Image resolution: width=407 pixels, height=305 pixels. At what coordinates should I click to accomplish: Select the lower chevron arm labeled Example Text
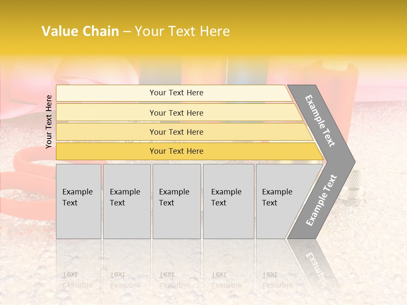pyautogui.click(x=321, y=200)
